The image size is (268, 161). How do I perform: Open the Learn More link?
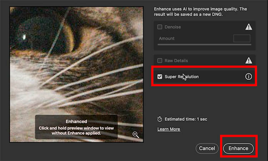click(x=169, y=129)
